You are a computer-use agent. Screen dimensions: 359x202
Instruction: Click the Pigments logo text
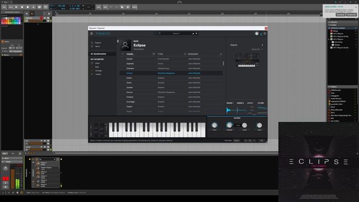pos(103,34)
